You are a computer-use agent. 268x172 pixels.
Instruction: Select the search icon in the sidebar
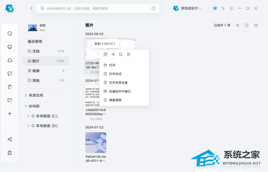[x=10, y=33]
